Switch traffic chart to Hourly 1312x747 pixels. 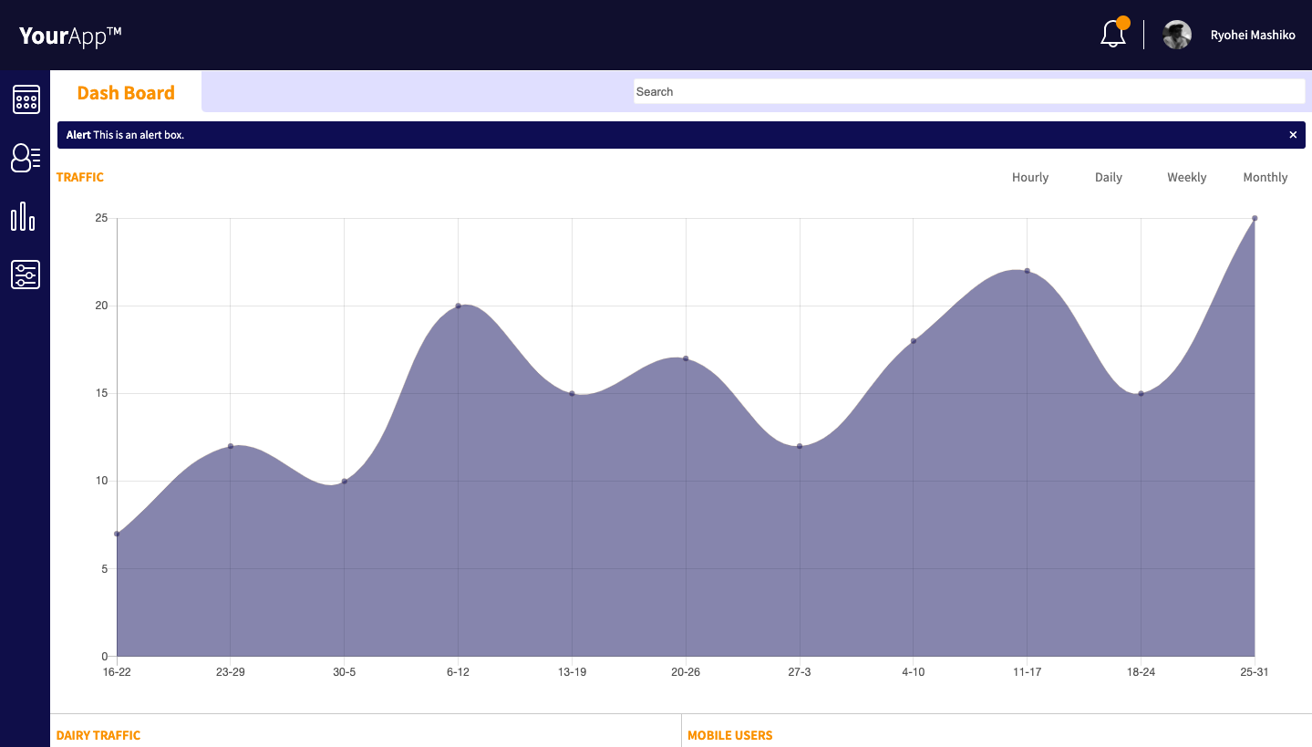click(1030, 178)
